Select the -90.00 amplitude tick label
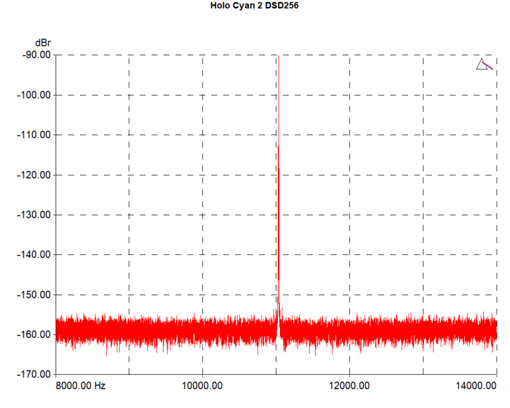The image size is (510, 408). (35, 55)
